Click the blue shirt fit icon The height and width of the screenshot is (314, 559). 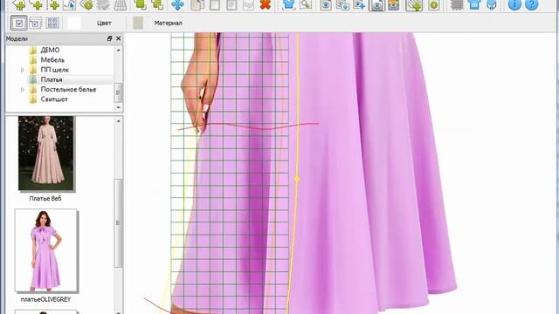coord(288,4)
